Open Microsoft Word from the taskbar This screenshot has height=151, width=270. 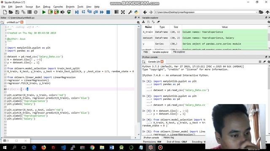pyautogui.click(x=111, y=147)
